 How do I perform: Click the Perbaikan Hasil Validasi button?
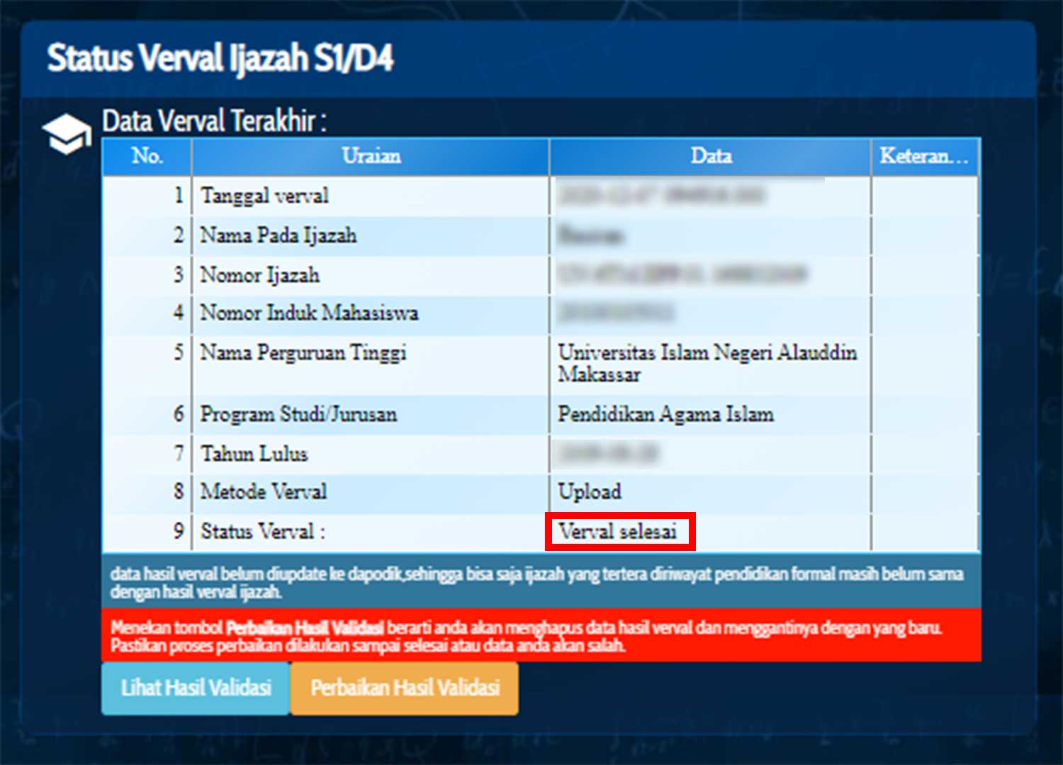tap(405, 688)
